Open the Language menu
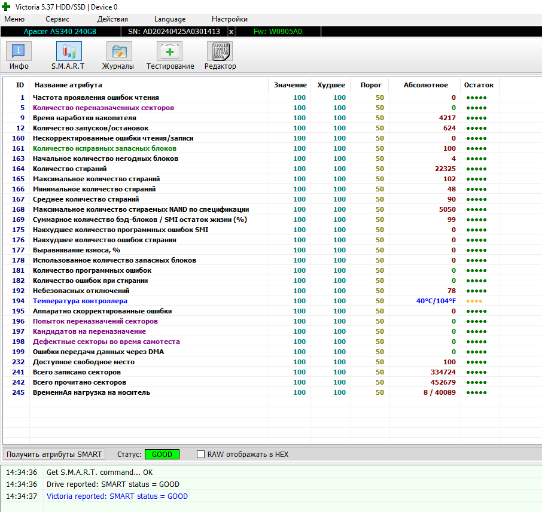Screen dimensions: 542x512 [170, 19]
